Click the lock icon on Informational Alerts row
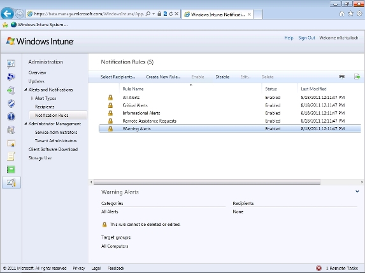Screen dimensions: 365x273 110,113
